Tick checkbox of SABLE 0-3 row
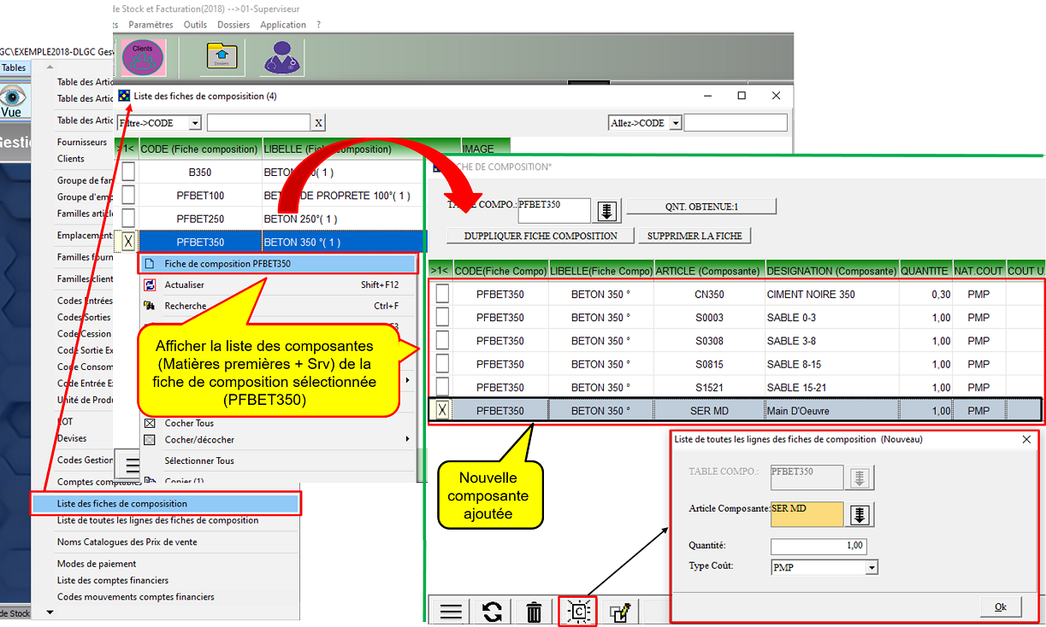This screenshot has height=627, width=1046. click(441, 318)
